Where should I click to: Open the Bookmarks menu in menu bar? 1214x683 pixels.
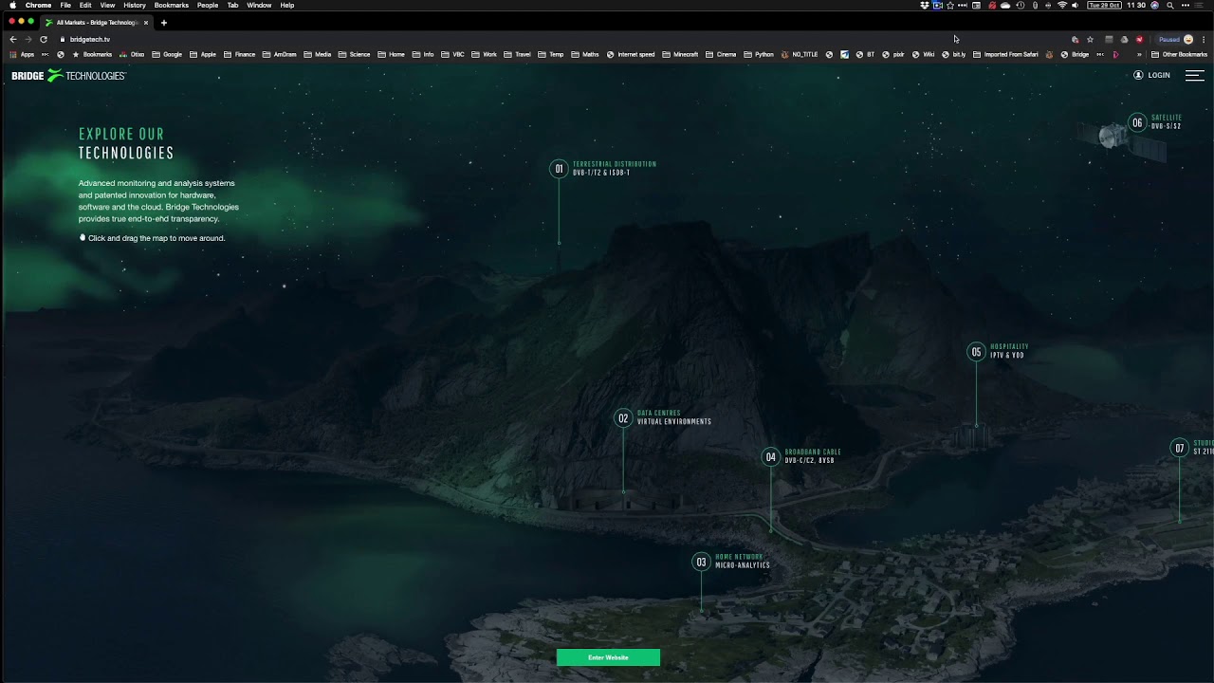click(x=172, y=5)
